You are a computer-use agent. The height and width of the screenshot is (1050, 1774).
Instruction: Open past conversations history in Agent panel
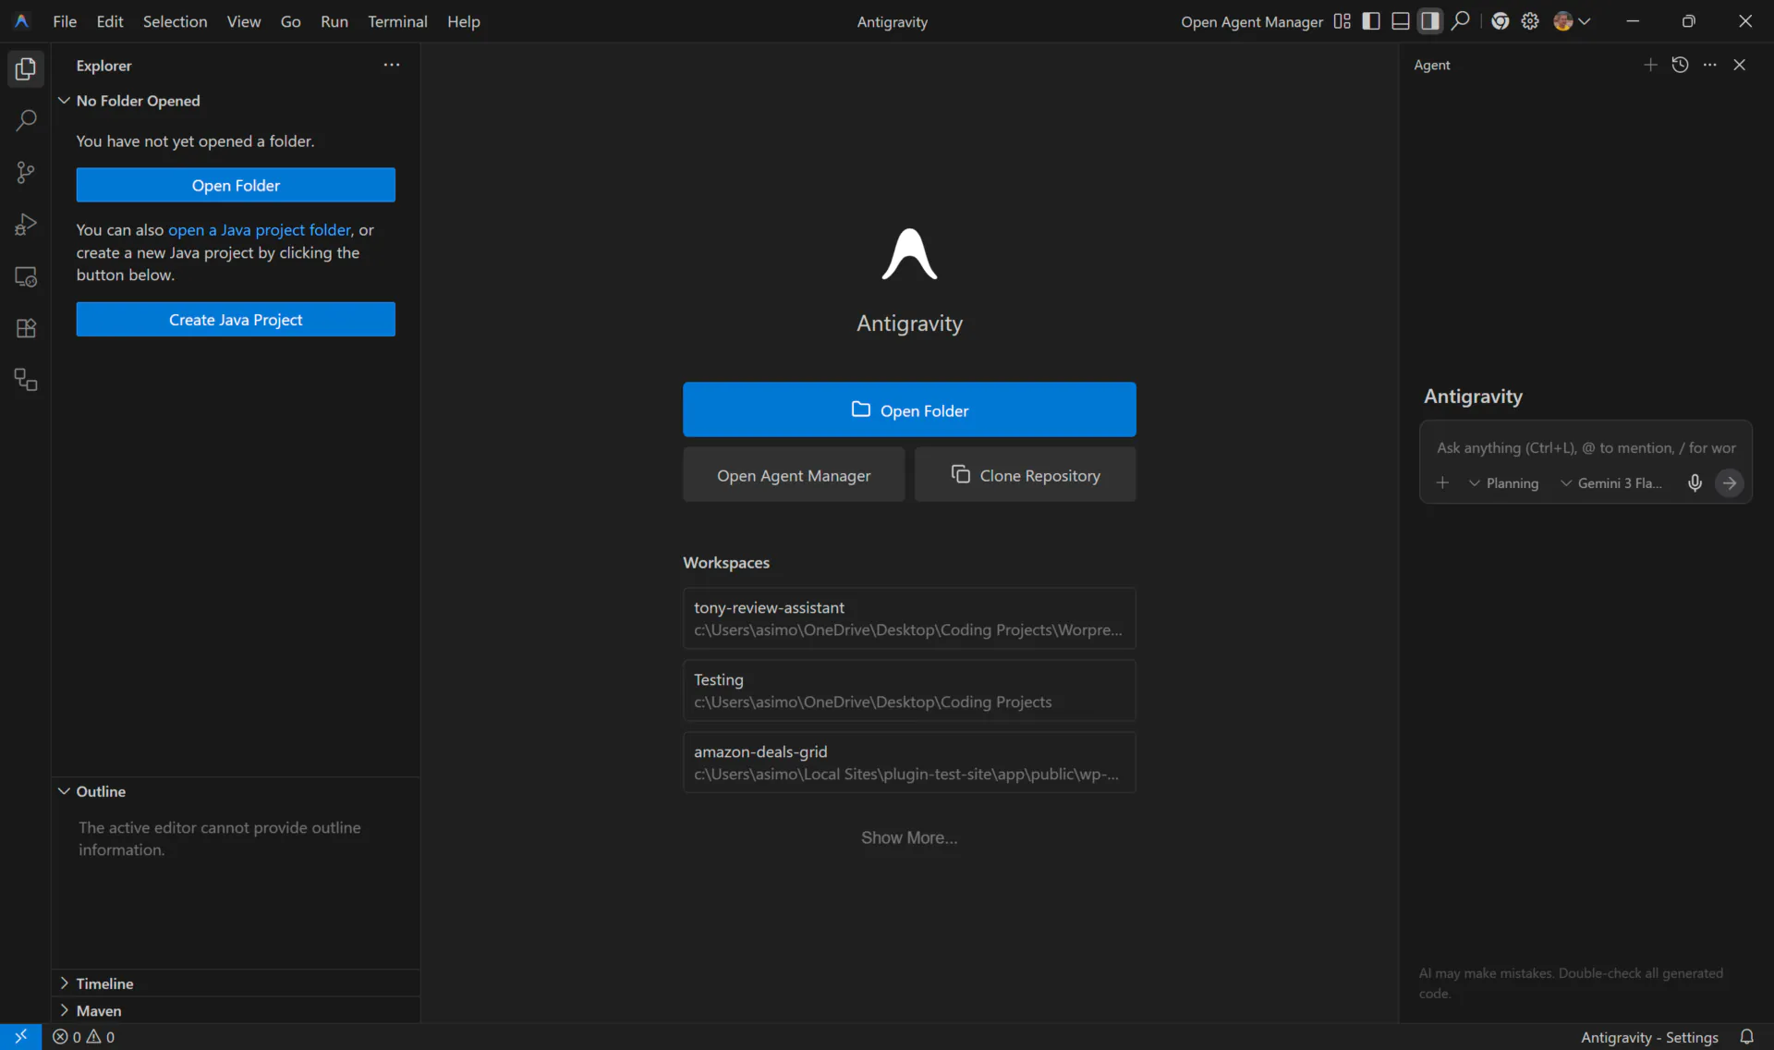coord(1680,65)
